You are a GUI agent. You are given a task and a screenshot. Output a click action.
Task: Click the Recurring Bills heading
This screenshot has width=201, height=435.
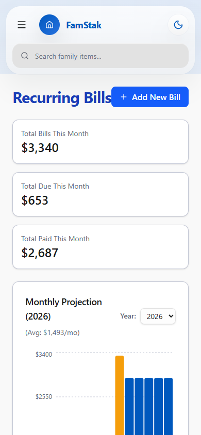tap(62, 97)
